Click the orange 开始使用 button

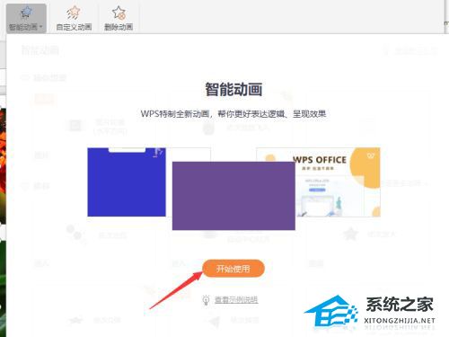click(x=233, y=269)
